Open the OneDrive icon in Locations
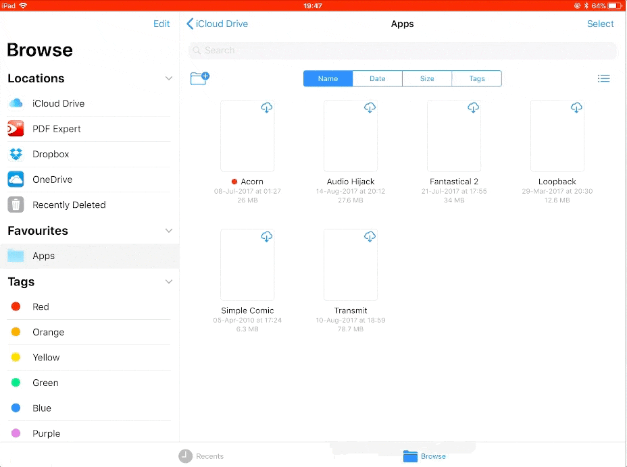The height and width of the screenshot is (467, 627). pos(16,180)
